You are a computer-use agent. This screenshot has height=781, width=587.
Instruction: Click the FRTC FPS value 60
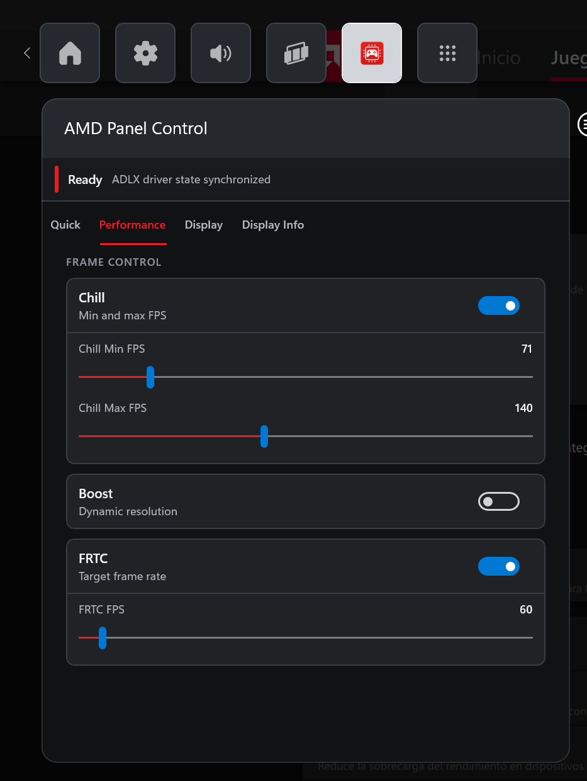point(526,610)
